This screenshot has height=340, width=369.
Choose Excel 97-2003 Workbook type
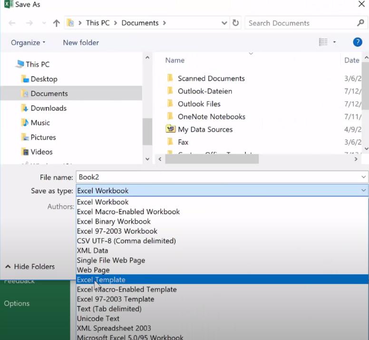(x=222, y=231)
